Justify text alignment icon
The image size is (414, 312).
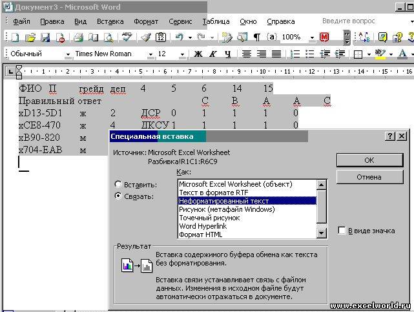tap(276, 54)
